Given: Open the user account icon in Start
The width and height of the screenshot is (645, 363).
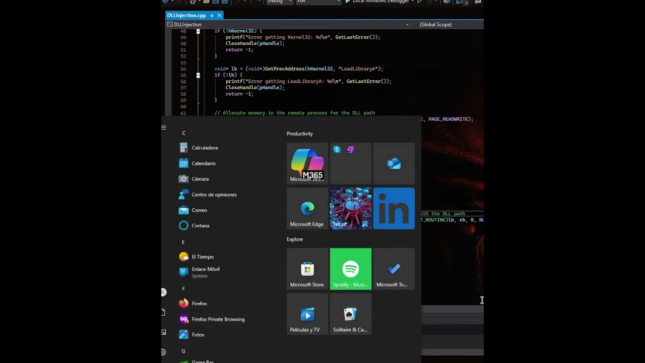Looking at the screenshot, I should (163, 292).
